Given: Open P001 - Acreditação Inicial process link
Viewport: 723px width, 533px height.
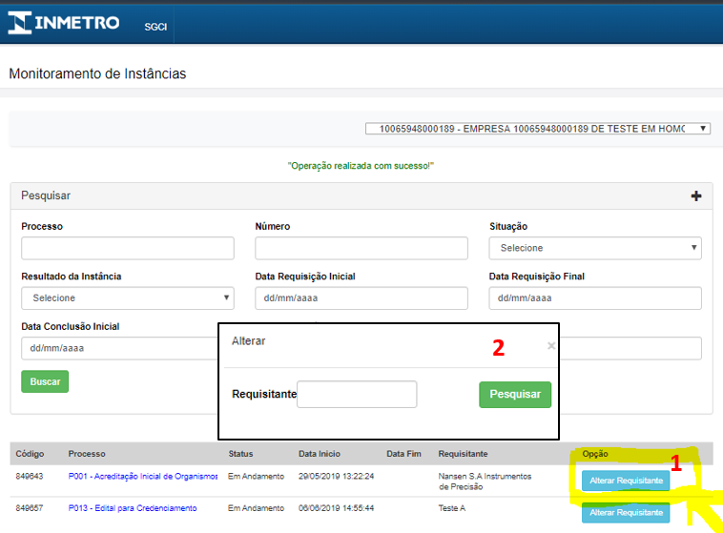Looking at the screenshot, I should [x=142, y=476].
